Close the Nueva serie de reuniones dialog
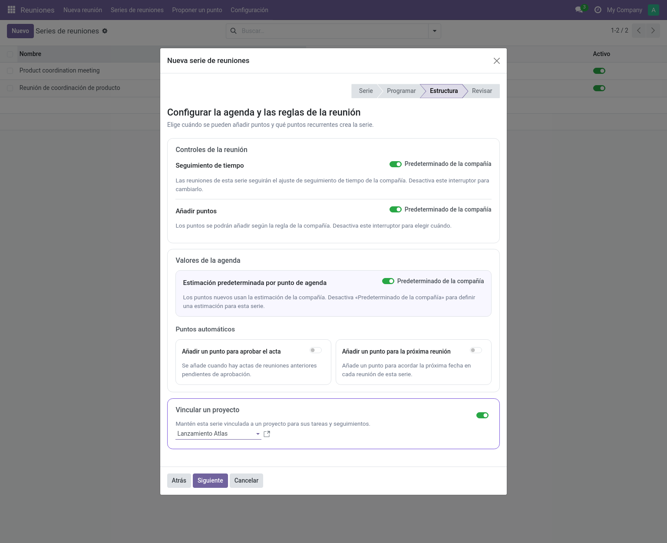The image size is (667, 543). click(497, 61)
